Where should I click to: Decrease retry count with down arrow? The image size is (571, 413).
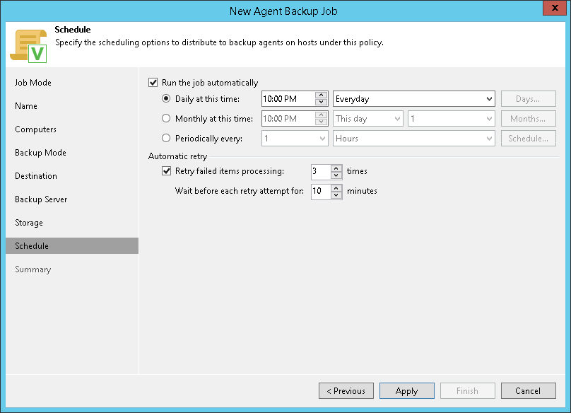click(336, 175)
